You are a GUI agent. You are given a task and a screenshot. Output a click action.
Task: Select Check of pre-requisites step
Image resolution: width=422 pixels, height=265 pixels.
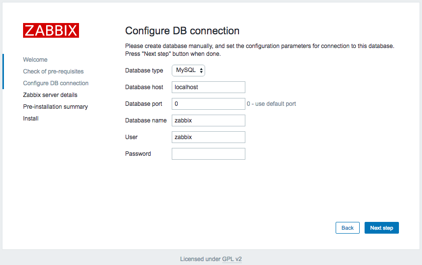53,72
